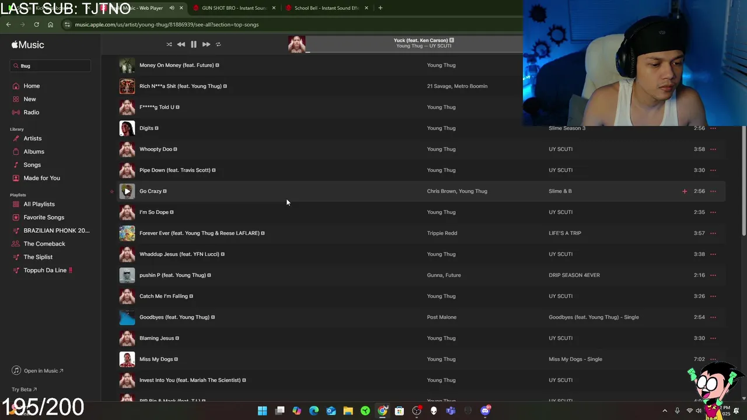The width and height of the screenshot is (747, 420).
Task: Toggle shuffle in the player bar
Action: 169,44
